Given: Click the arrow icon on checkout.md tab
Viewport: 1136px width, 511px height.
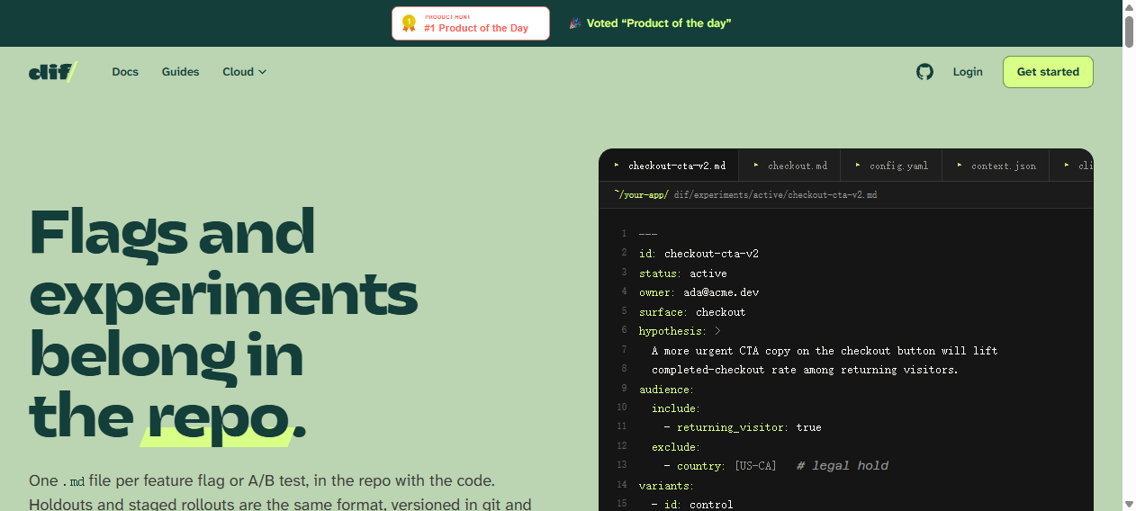Looking at the screenshot, I should pyautogui.click(x=756, y=166).
